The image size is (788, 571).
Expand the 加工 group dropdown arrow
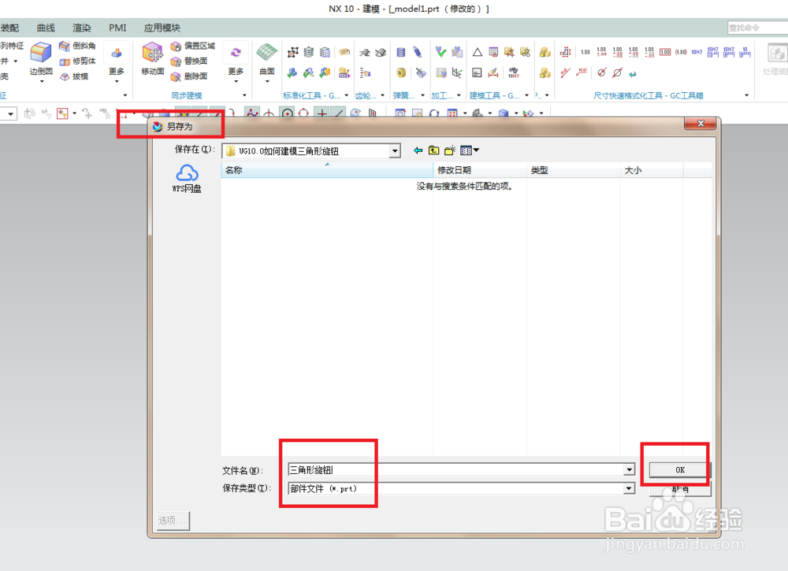coord(459,95)
